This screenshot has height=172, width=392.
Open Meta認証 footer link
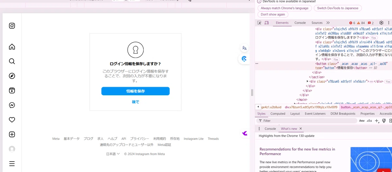164,145
